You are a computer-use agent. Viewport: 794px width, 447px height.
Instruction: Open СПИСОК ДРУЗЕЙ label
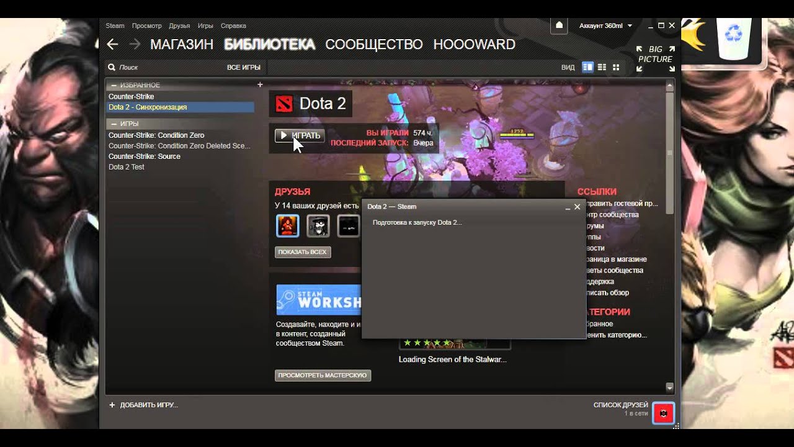[621, 405]
